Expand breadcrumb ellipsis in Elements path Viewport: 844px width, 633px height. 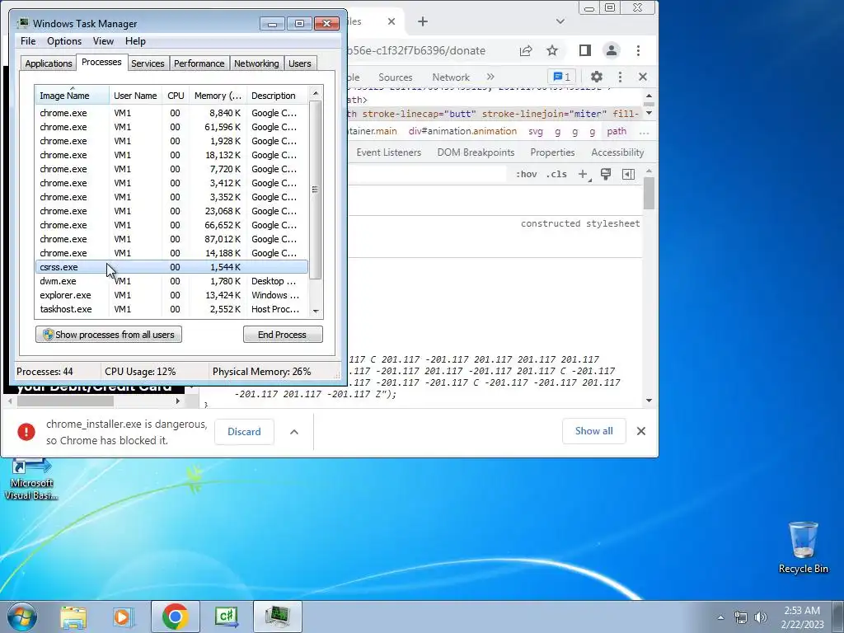[645, 131]
